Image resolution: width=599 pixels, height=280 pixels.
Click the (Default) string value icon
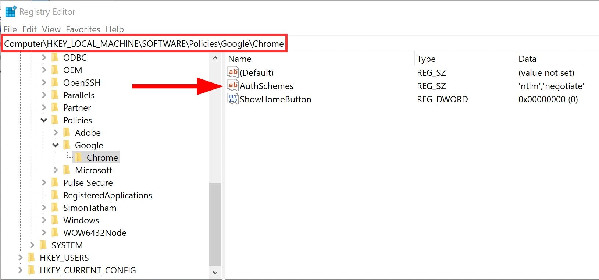click(x=233, y=72)
